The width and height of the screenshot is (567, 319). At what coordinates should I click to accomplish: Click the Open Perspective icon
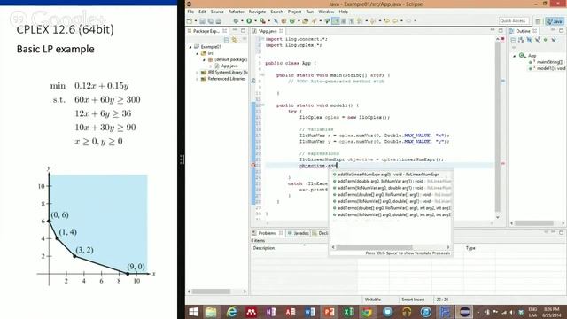pos(538,21)
